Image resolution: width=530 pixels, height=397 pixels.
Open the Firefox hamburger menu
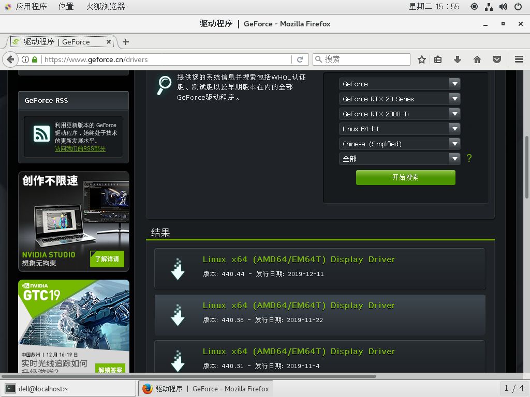pyautogui.click(x=519, y=60)
